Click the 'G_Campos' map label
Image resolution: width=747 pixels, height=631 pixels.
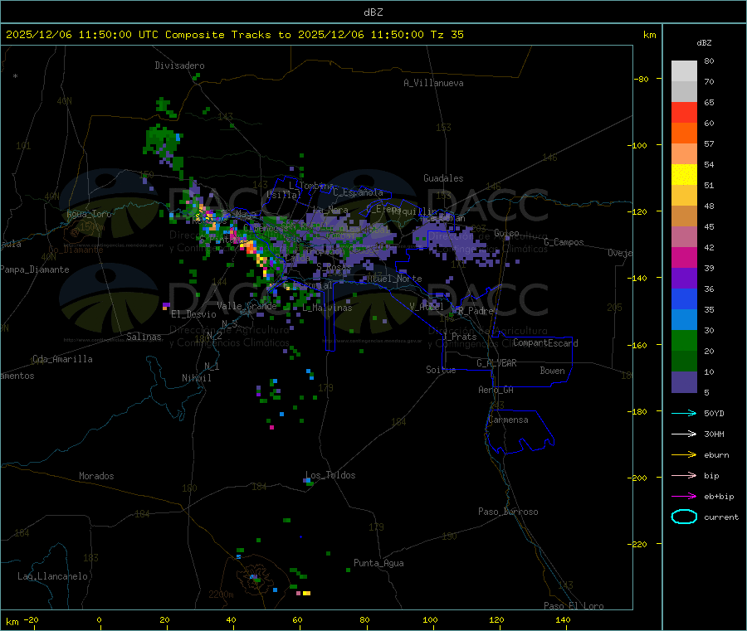click(564, 242)
